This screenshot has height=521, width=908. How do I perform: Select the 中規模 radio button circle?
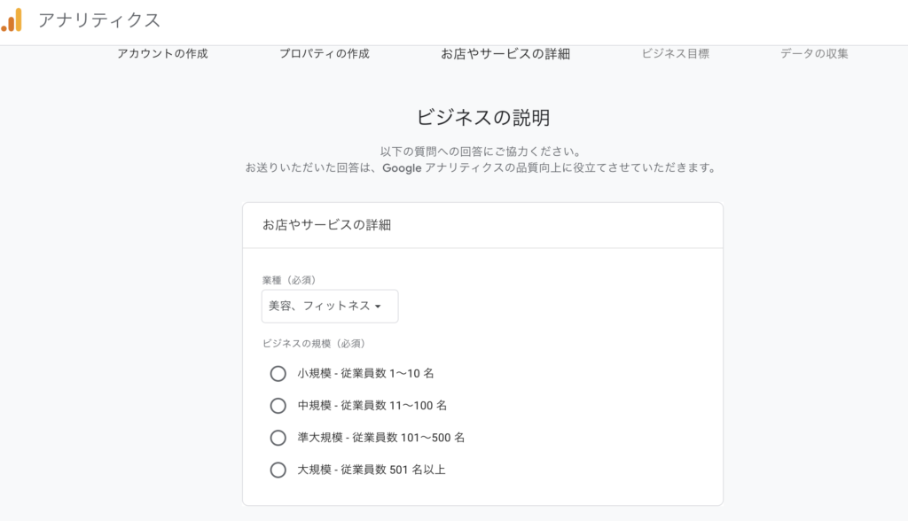pos(278,406)
